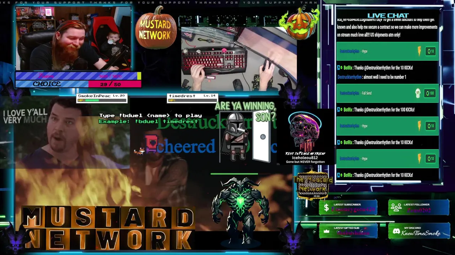Click the ghost emote in Full Send row
Viewport: 455px width, 255px height.
pyautogui.click(x=418, y=93)
